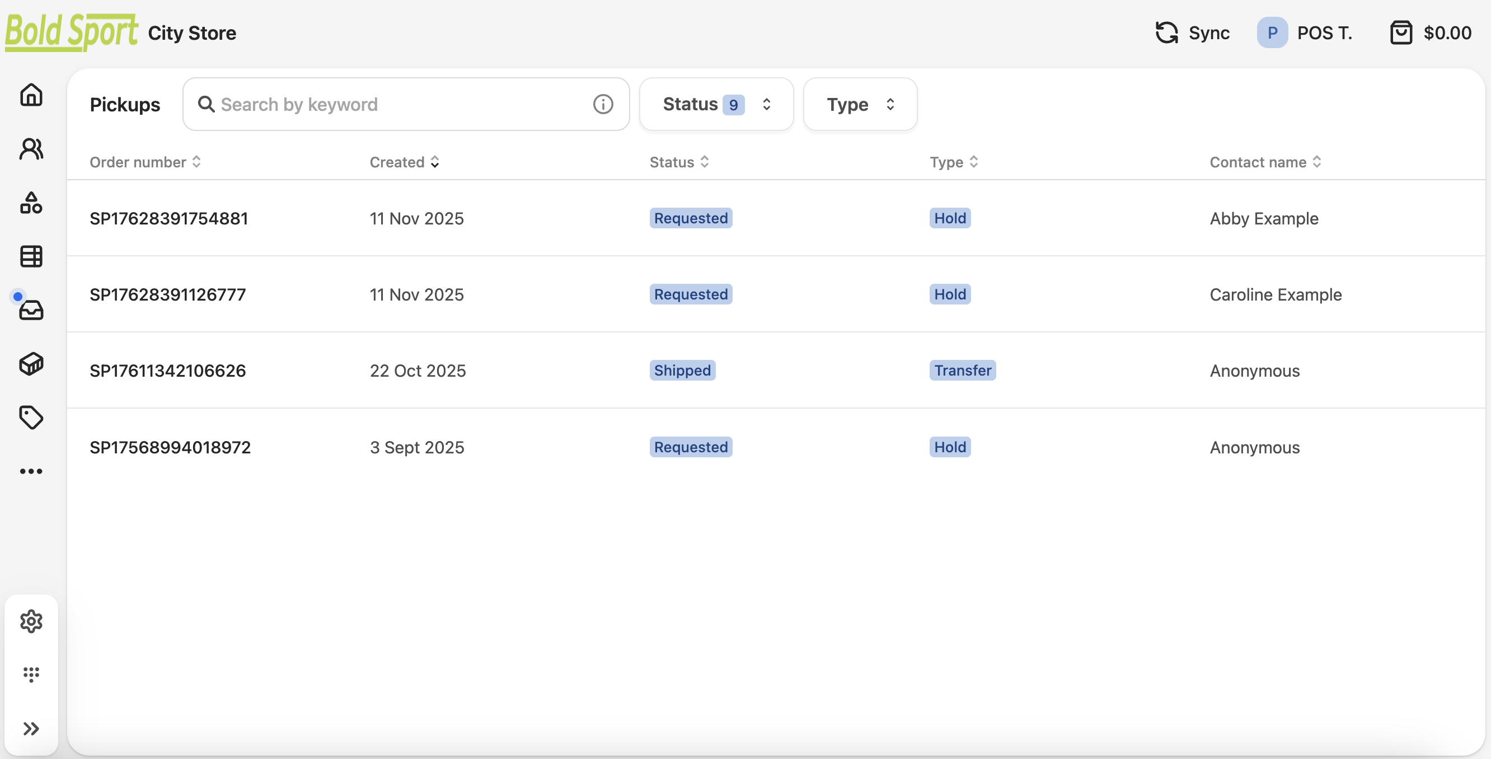Screen dimensions: 1491x759
Task: Click the Search by keyword field
Action: (400, 104)
